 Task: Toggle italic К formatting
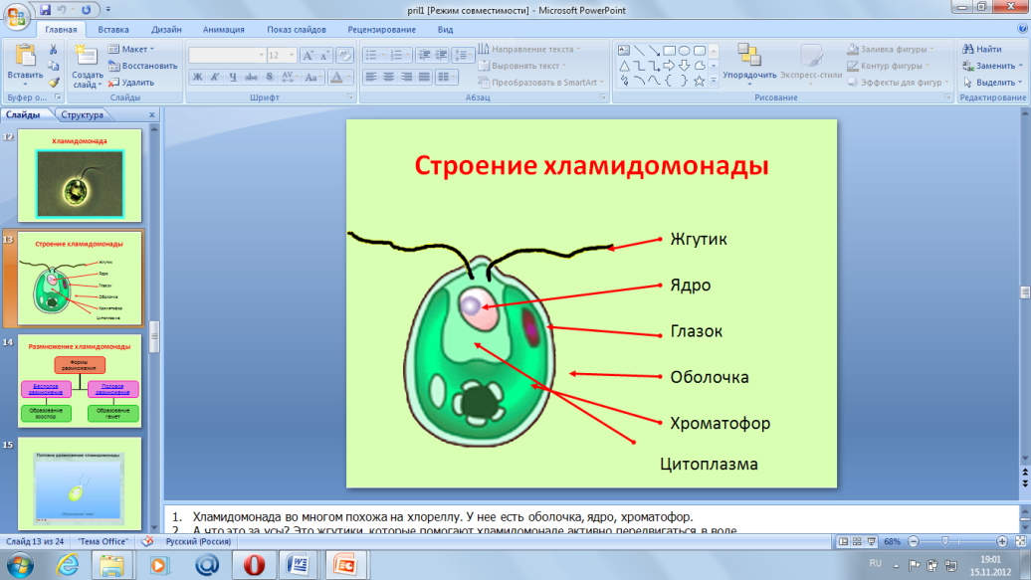pos(214,77)
